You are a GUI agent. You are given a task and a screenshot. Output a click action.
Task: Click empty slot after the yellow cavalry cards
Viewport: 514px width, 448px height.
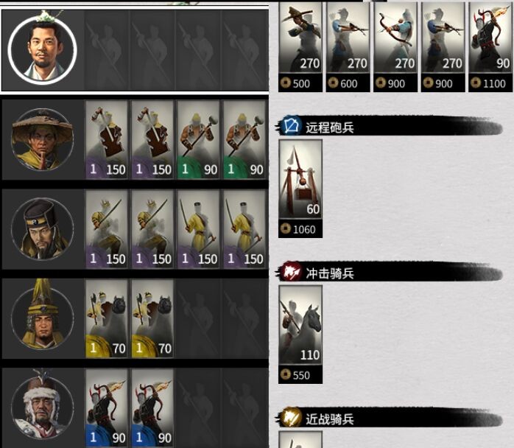(198, 318)
